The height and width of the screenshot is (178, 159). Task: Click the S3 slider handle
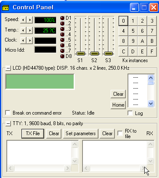click(x=109, y=53)
